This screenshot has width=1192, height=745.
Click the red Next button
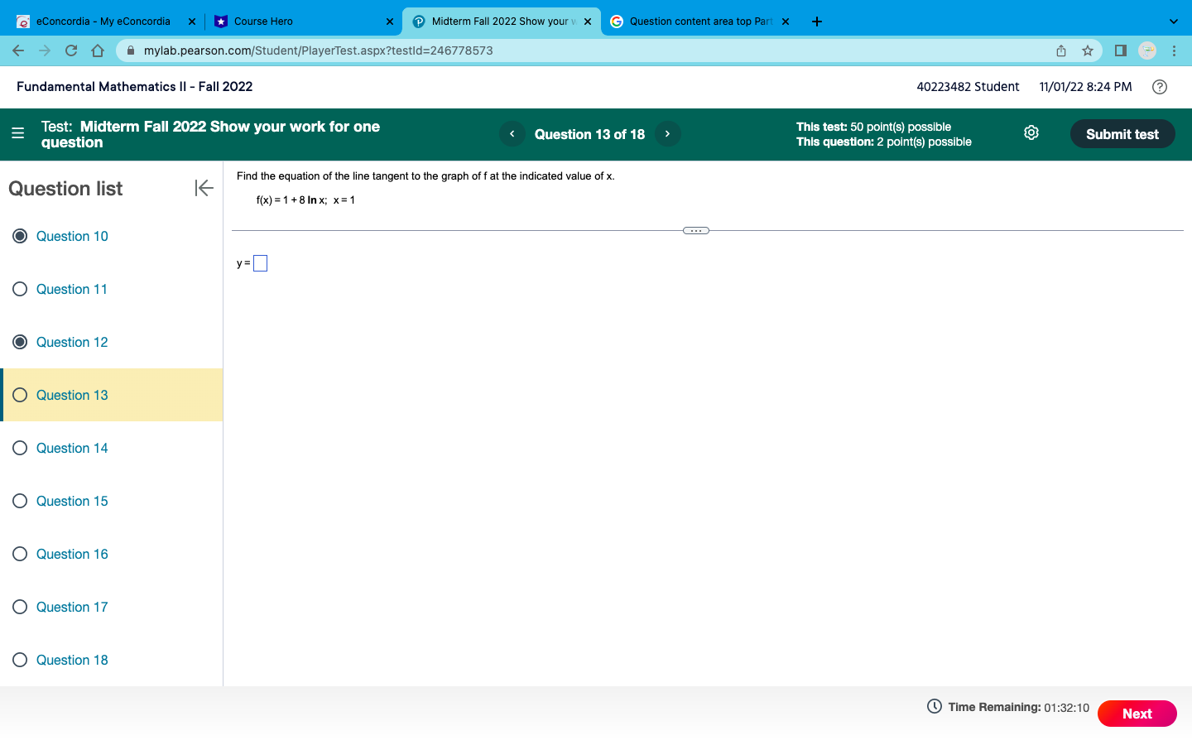[x=1137, y=714]
